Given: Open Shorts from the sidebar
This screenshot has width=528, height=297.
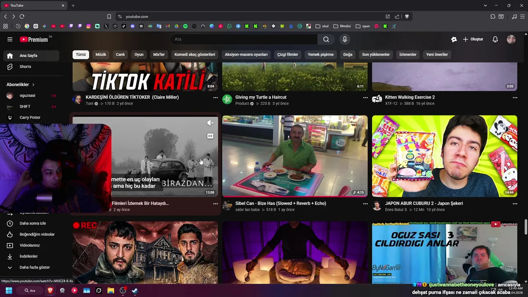Looking at the screenshot, I should click(31, 66).
